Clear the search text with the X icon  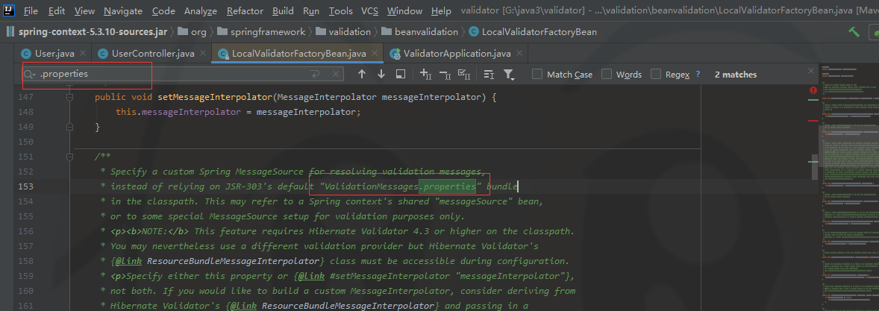[x=336, y=74]
